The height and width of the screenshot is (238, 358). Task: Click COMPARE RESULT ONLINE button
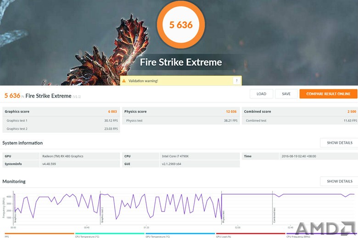click(x=328, y=94)
